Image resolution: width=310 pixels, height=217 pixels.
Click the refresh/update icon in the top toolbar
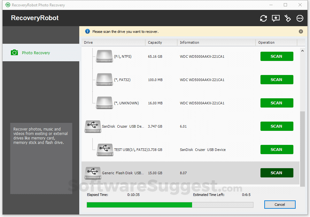tap(263, 19)
